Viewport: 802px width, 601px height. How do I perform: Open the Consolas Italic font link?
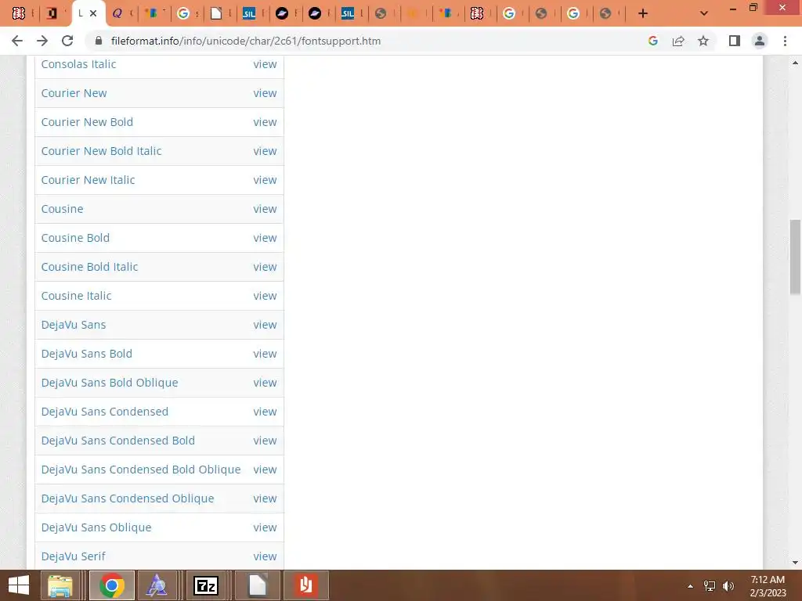coord(79,64)
